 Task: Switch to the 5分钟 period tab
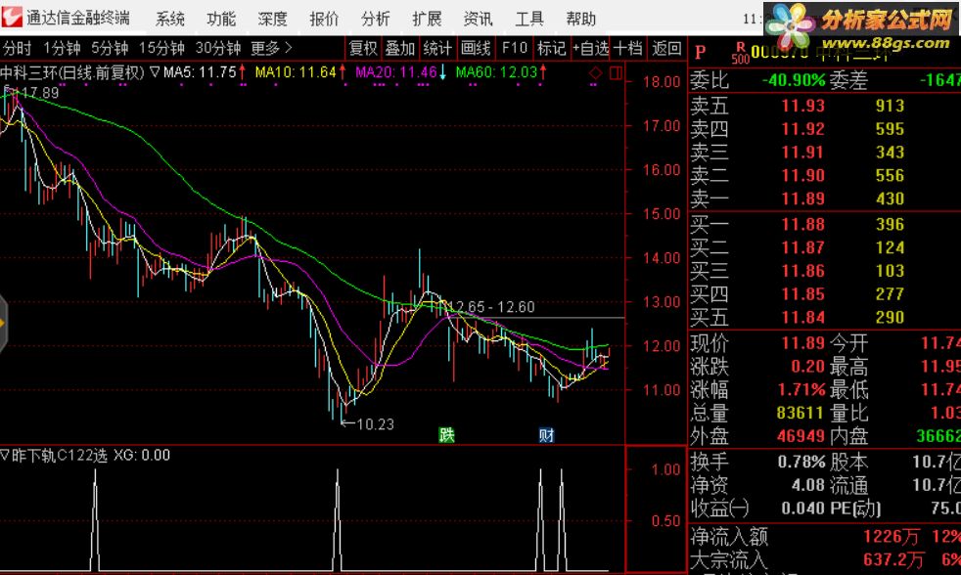coord(110,48)
